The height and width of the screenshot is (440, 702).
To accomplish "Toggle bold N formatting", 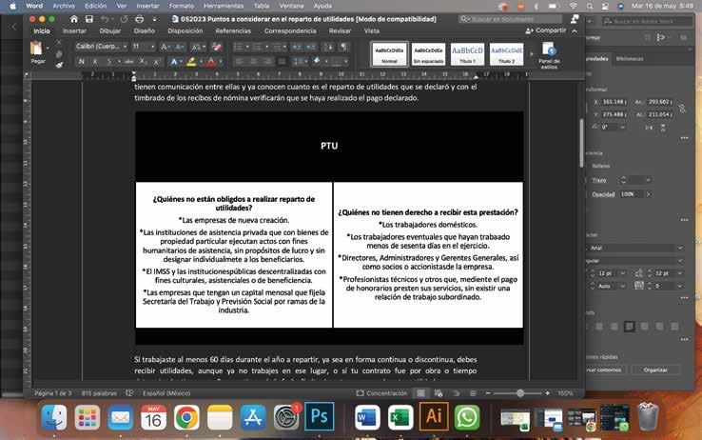I will (x=81, y=61).
